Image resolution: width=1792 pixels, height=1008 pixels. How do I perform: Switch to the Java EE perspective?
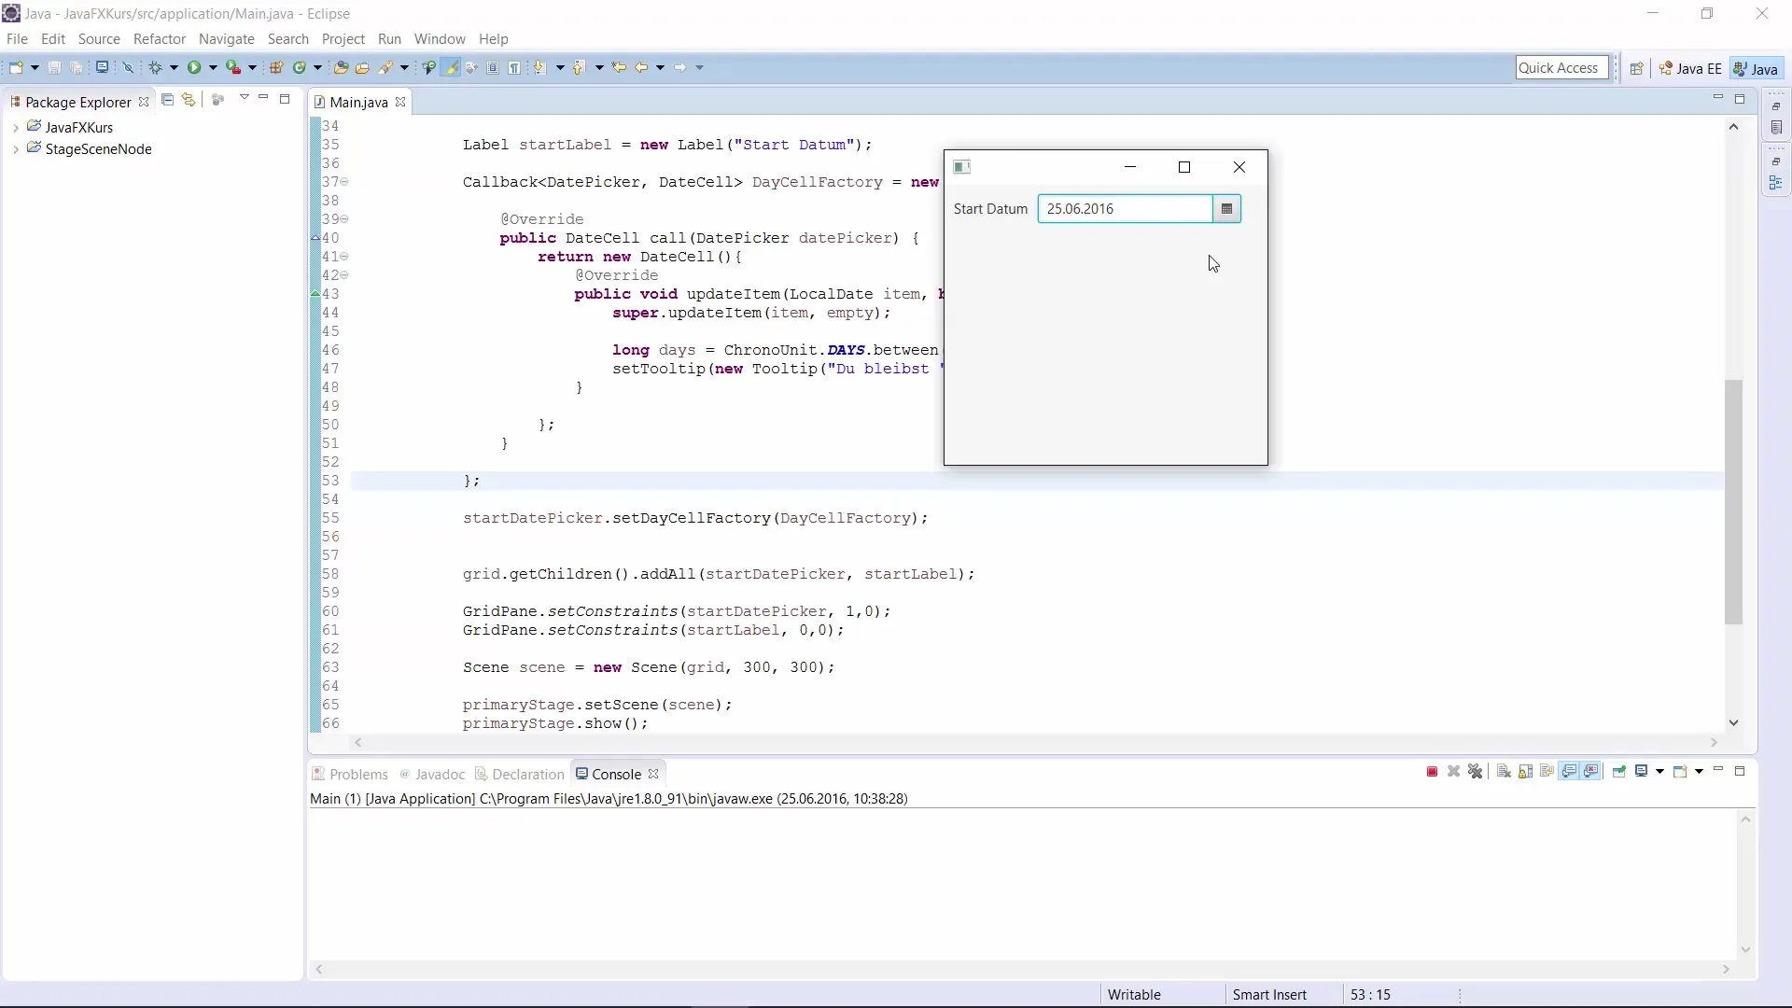[x=1690, y=68]
